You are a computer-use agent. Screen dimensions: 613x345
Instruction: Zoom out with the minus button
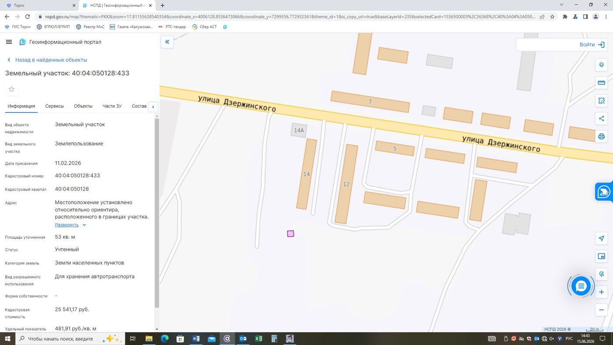point(601,310)
